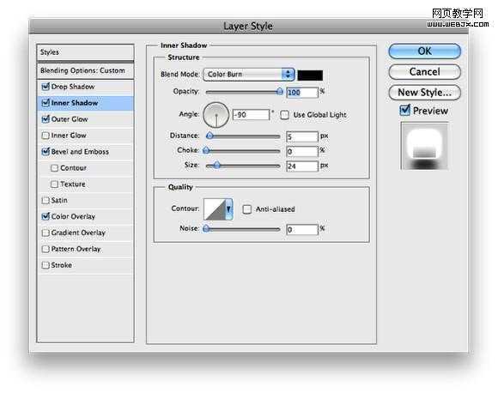This screenshot has width=498, height=393.
Task: Open the Bevel and Emboss settings row
Action: 85,152
